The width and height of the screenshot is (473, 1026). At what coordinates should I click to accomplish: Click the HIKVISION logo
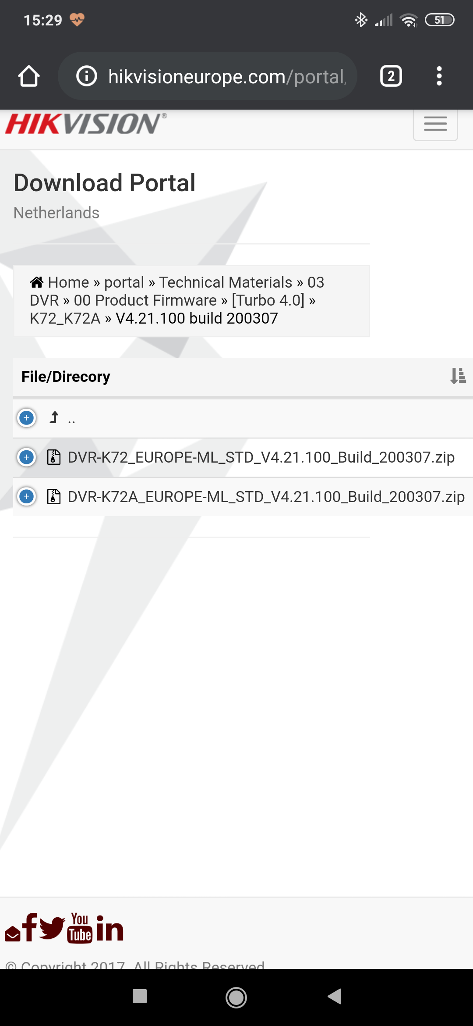click(83, 124)
